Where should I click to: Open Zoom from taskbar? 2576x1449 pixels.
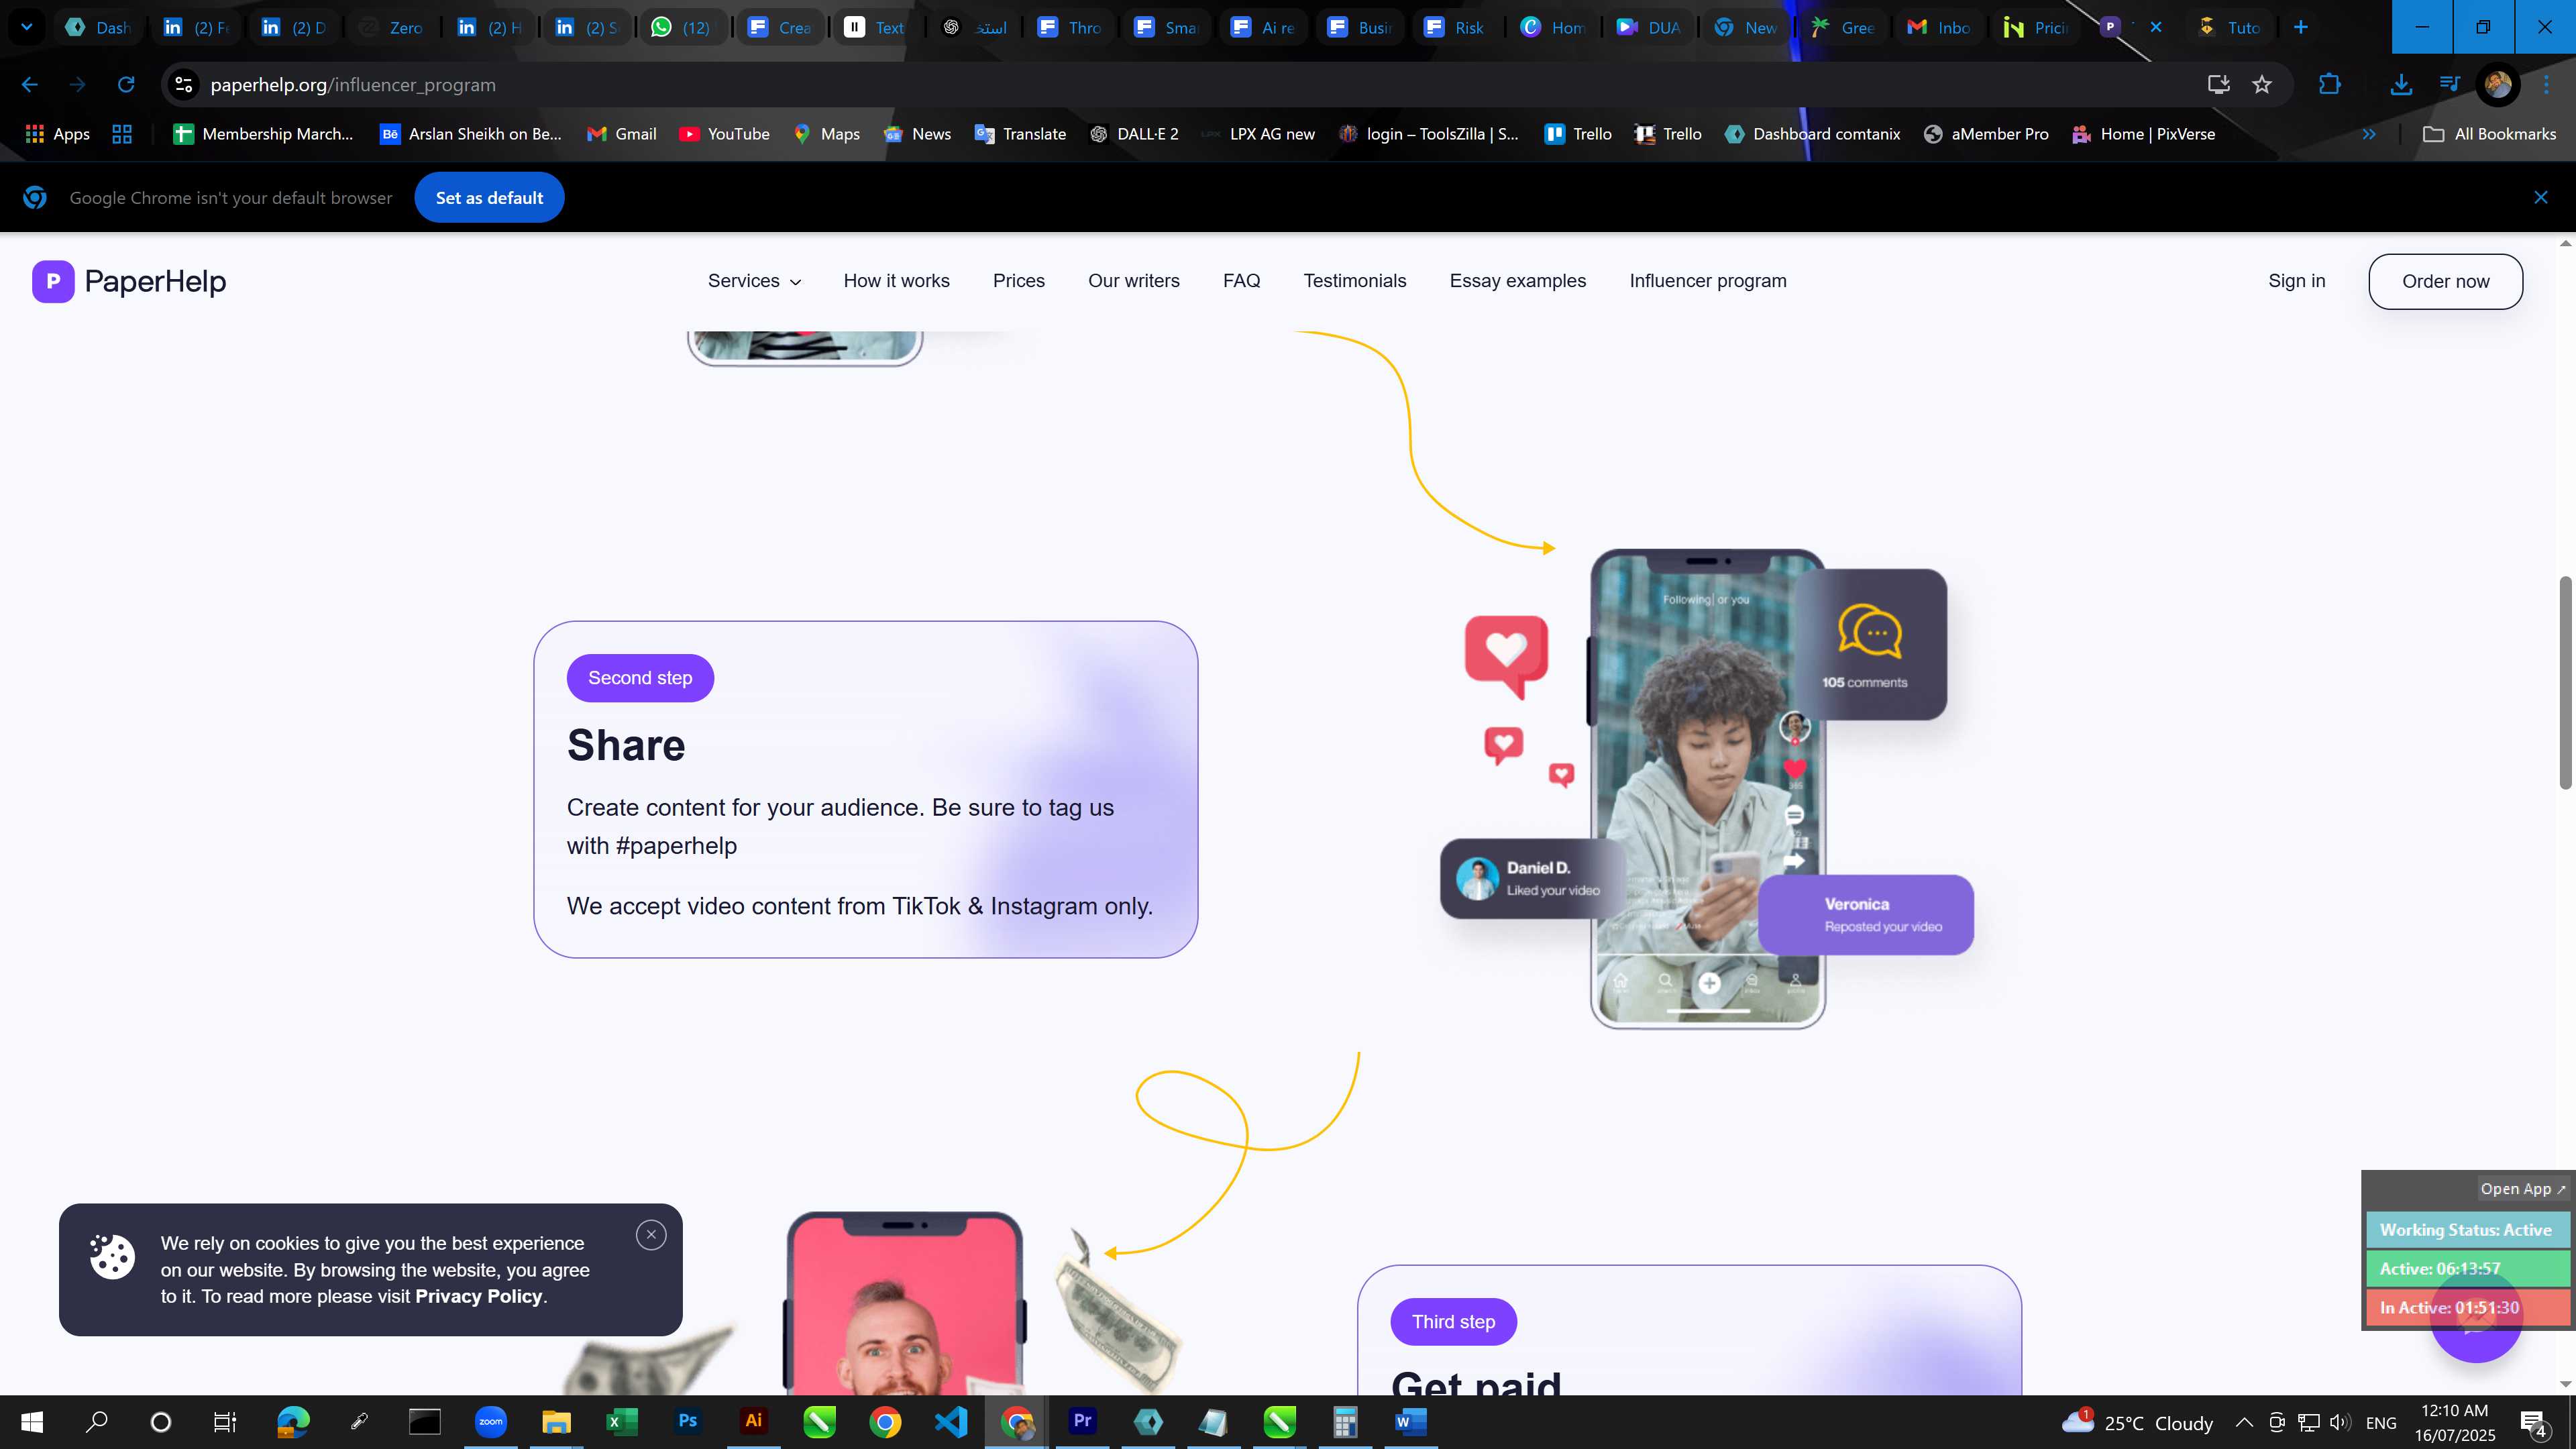pos(490,1422)
